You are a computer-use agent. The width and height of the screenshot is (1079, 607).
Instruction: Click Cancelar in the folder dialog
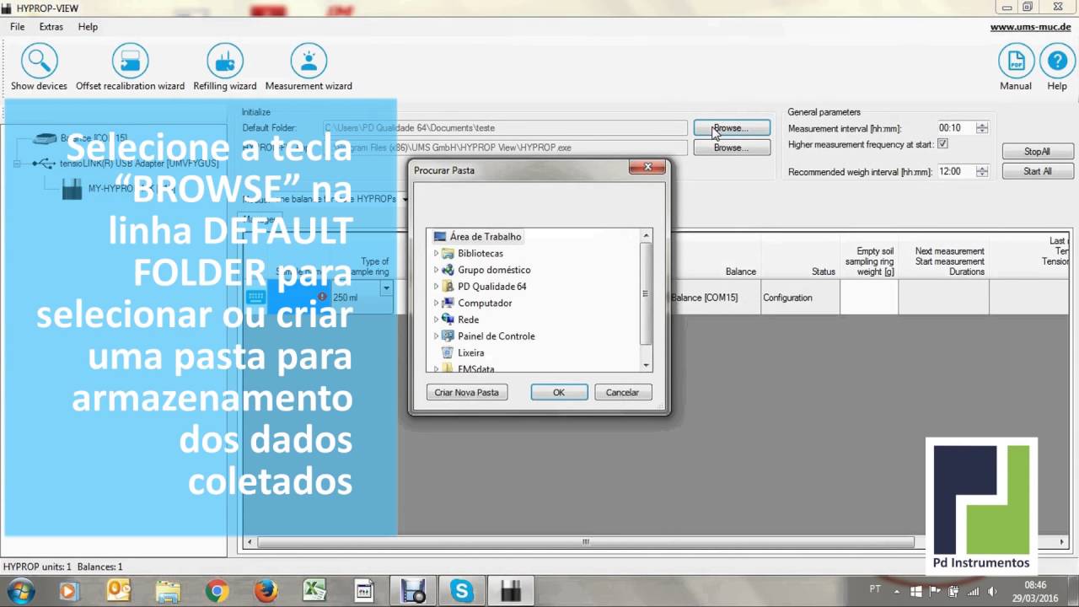coord(623,392)
